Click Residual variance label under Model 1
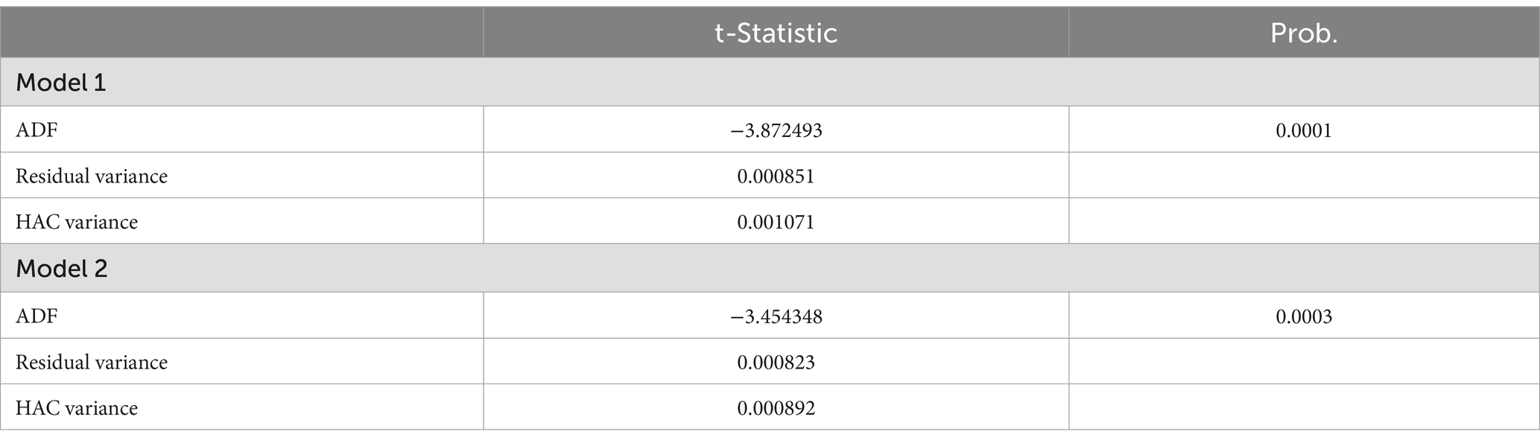Viewport: 1540px width, 443px height. pos(92,176)
